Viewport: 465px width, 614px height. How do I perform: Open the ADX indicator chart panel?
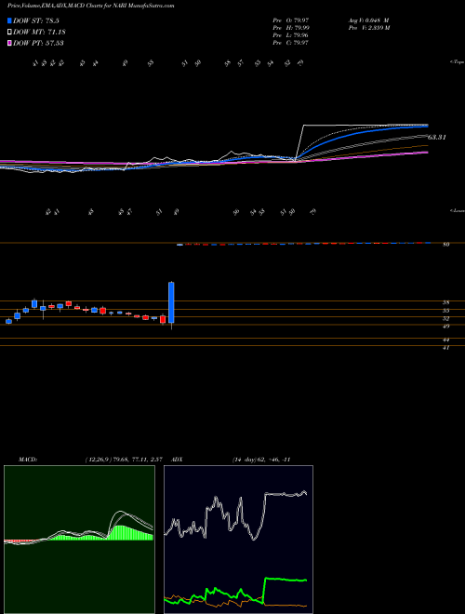coord(238,540)
